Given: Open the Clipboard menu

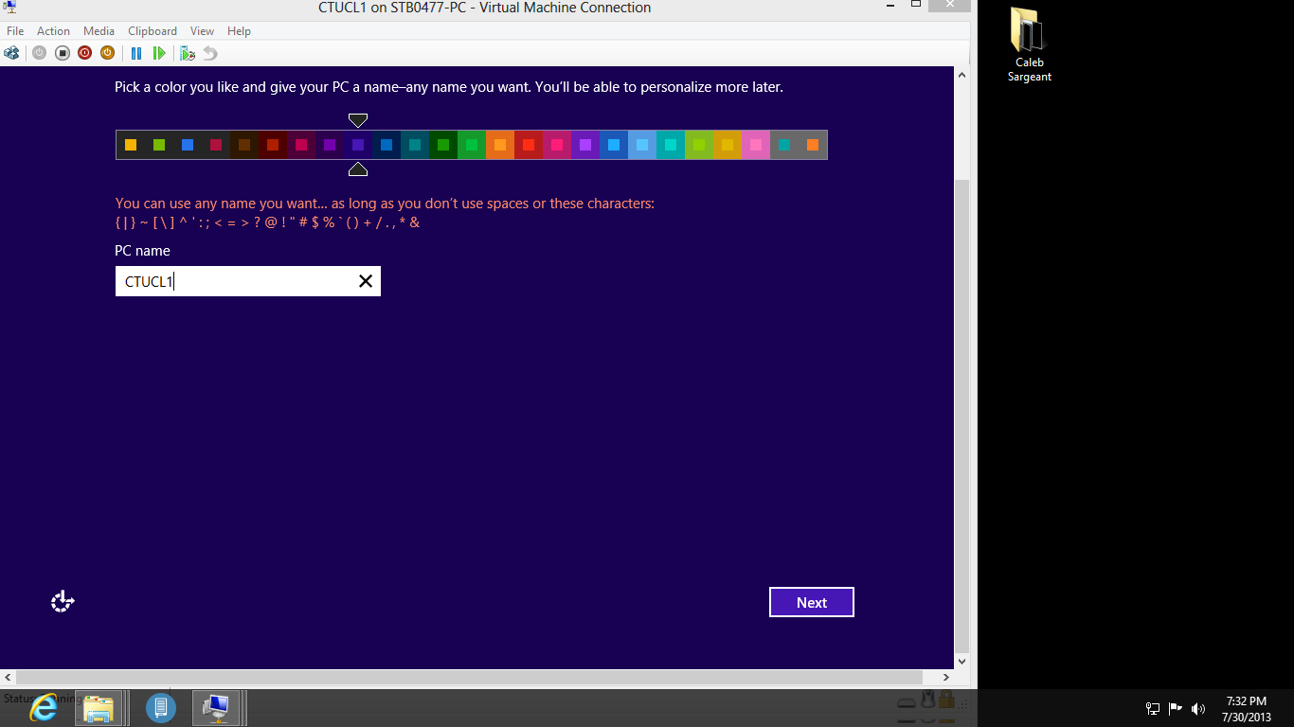Looking at the screenshot, I should pos(153,31).
